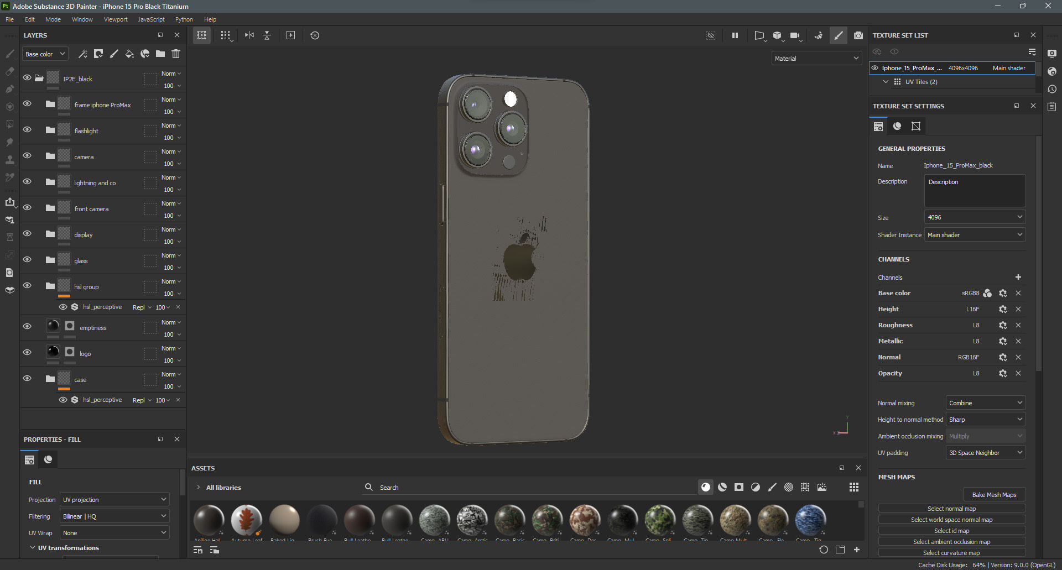Open the Size 4096 dropdown

point(975,217)
